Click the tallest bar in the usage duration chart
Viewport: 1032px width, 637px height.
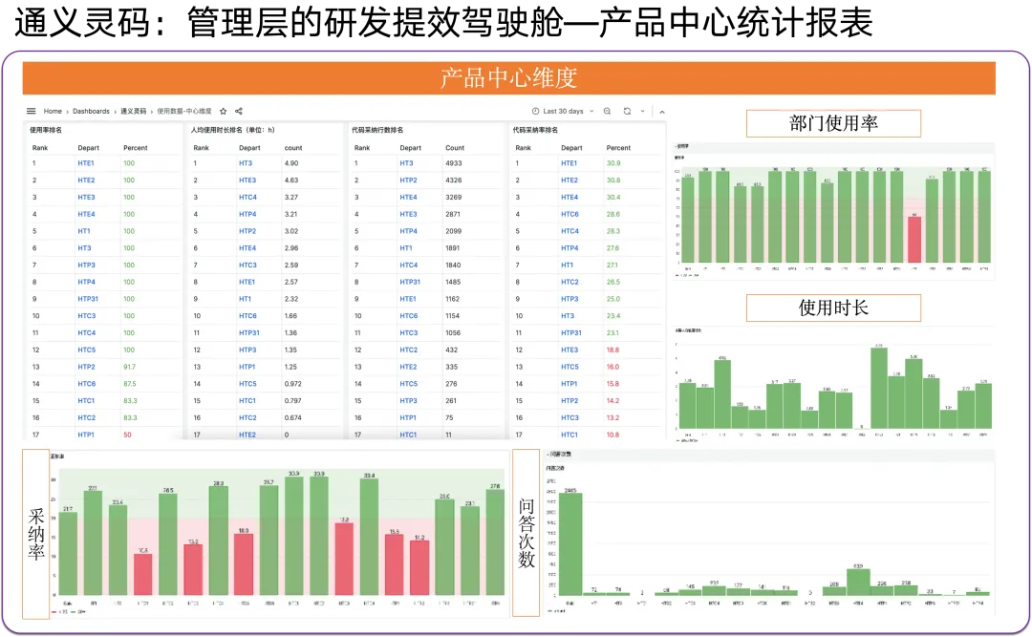point(879,389)
